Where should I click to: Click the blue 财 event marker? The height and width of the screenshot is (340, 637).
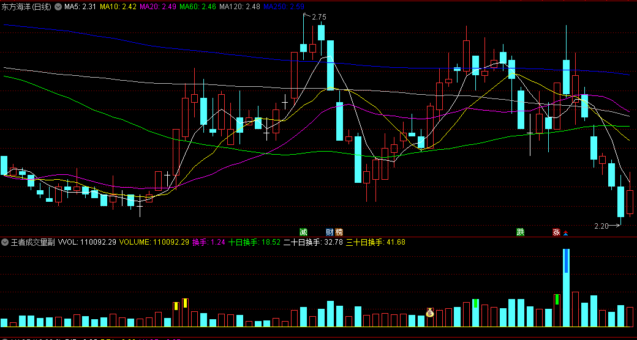[330, 232]
